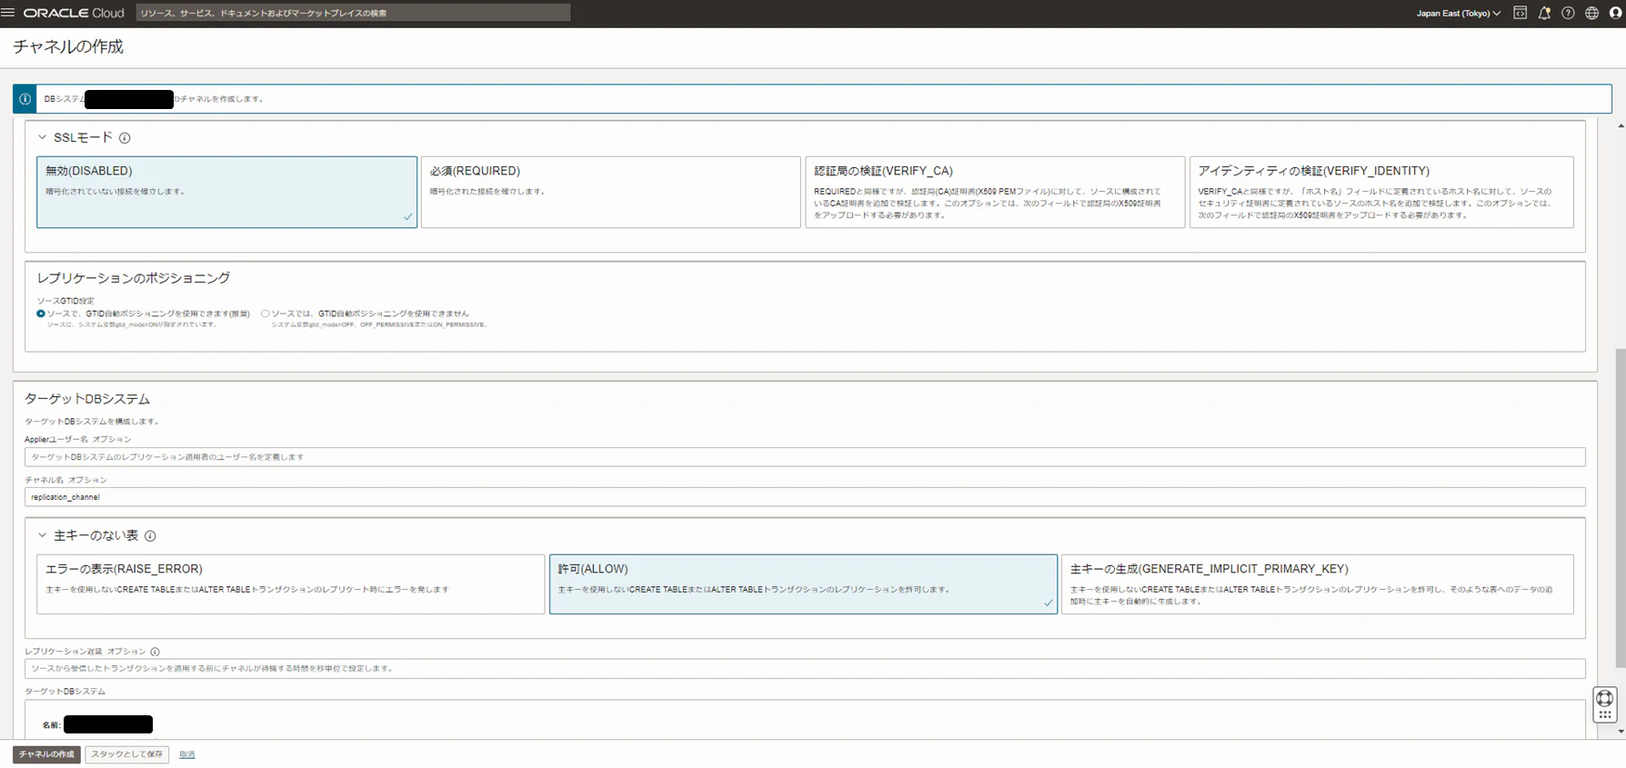Viewport: 1626px width, 768px height.
Task: Click into the チャネル名 input field
Action: [x=805, y=497]
